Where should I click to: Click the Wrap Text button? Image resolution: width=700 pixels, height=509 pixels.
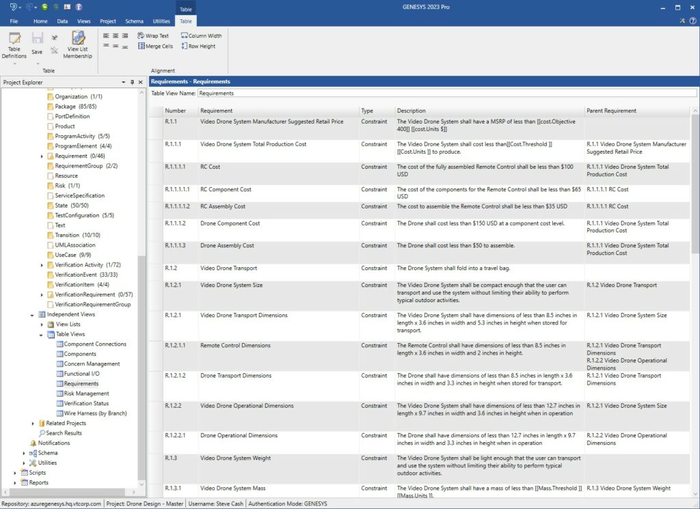152,36
